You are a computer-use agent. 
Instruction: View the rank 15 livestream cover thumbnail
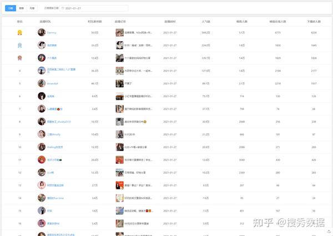[119, 211]
